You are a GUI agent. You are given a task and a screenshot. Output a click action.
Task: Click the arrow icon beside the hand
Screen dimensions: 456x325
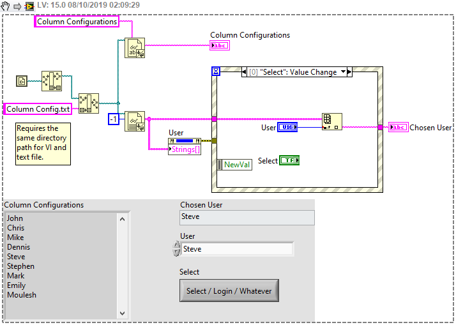tap(17, 6)
